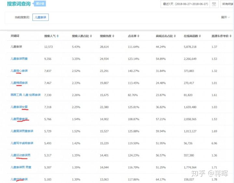The height and width of the screenshot is (183, 234).
Task: Open keyword link 儿童运动套装男
Action: pyautogui.click(x=20, y=155)
